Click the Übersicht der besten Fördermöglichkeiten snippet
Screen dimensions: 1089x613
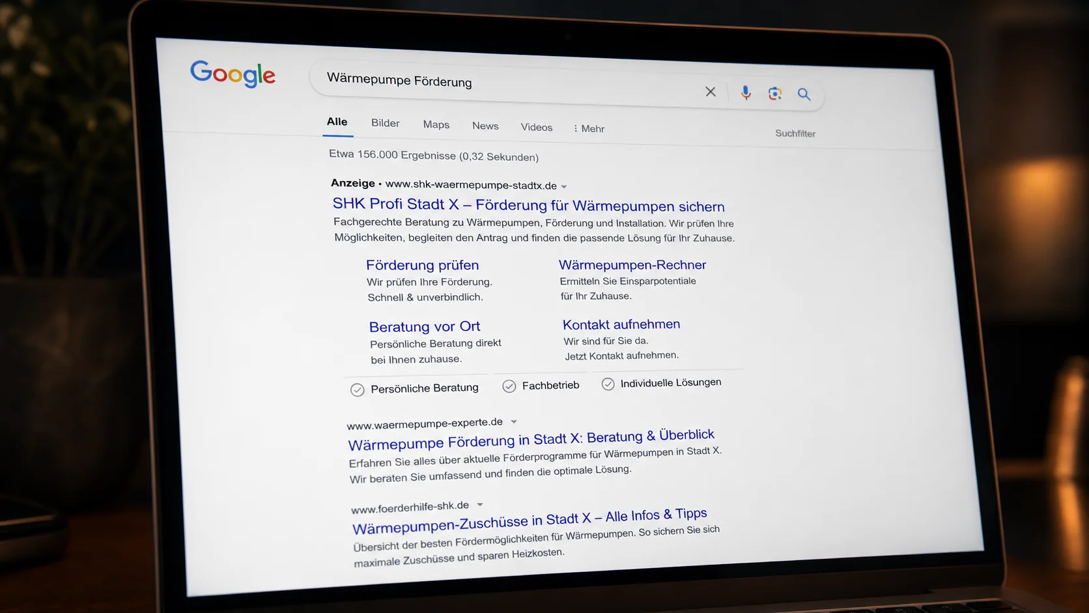point(537,546)
